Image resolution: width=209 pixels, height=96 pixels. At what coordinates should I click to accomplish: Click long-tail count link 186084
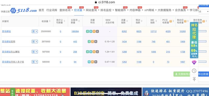pos(75,31)
